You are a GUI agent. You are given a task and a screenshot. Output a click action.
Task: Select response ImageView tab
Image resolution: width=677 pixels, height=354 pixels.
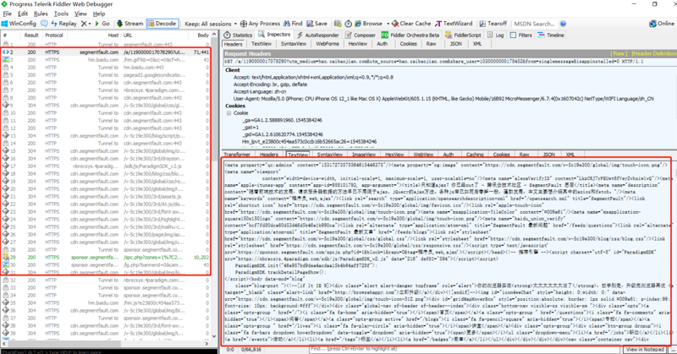click(364, 155)
